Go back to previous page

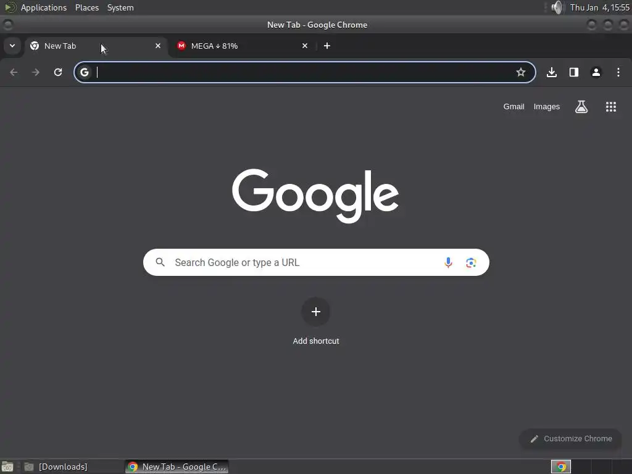click(14, 72)
